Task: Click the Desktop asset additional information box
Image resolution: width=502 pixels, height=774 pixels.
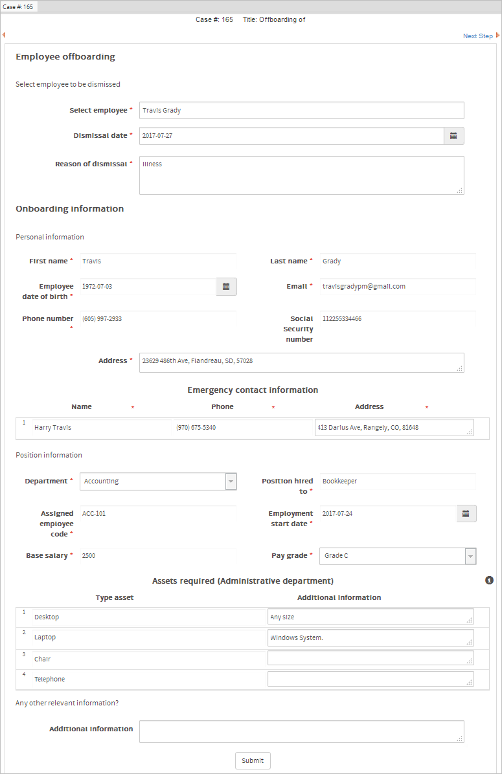Action: click(x=370, y=617)
